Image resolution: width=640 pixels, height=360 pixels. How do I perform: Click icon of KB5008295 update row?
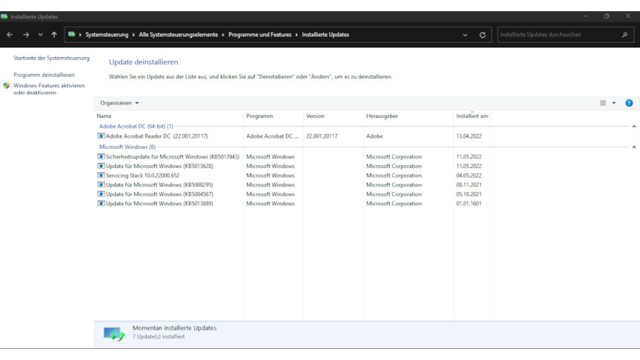tap(101, 184)
